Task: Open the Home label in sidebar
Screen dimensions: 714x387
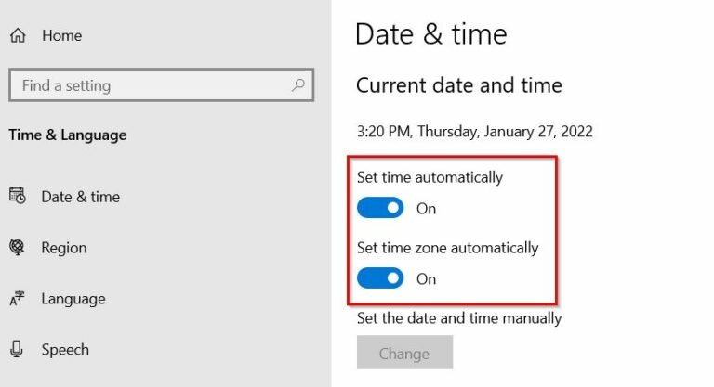Action: 61,35
